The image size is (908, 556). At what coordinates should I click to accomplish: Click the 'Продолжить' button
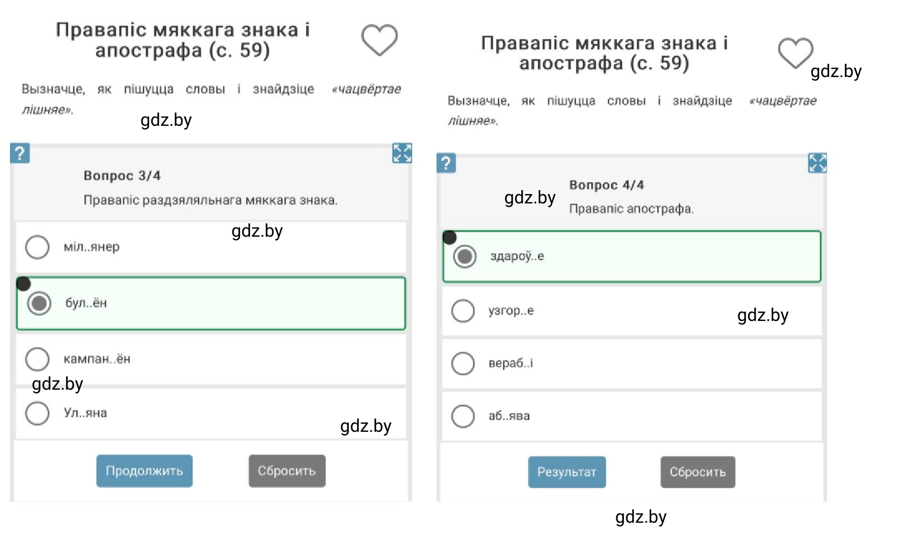tap(144, 471)
